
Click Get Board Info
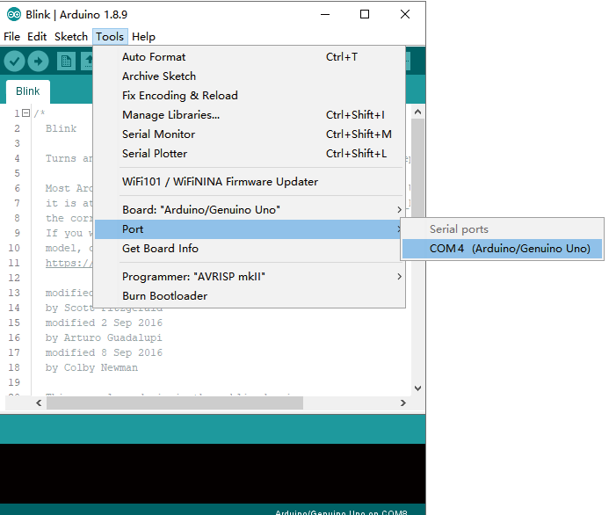[250, 249]
